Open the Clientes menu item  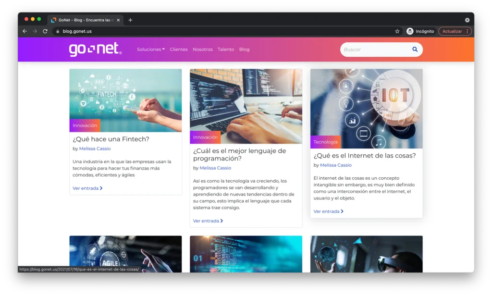click(179, 49)
